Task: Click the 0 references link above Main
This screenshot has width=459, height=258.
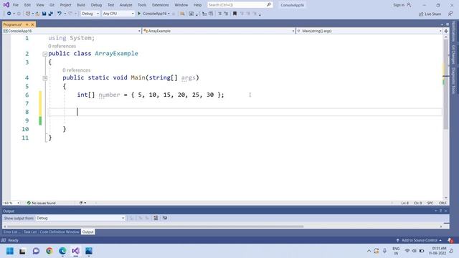Action: click(x=76, y=70)
